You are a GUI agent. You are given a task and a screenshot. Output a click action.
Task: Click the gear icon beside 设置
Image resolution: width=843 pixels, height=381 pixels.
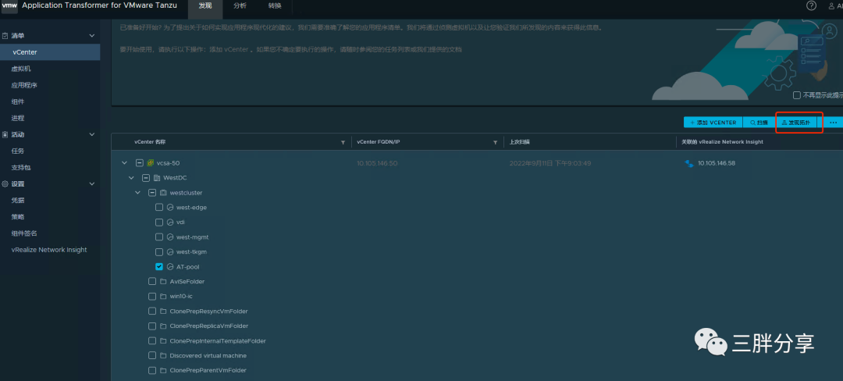click(5, 183)
